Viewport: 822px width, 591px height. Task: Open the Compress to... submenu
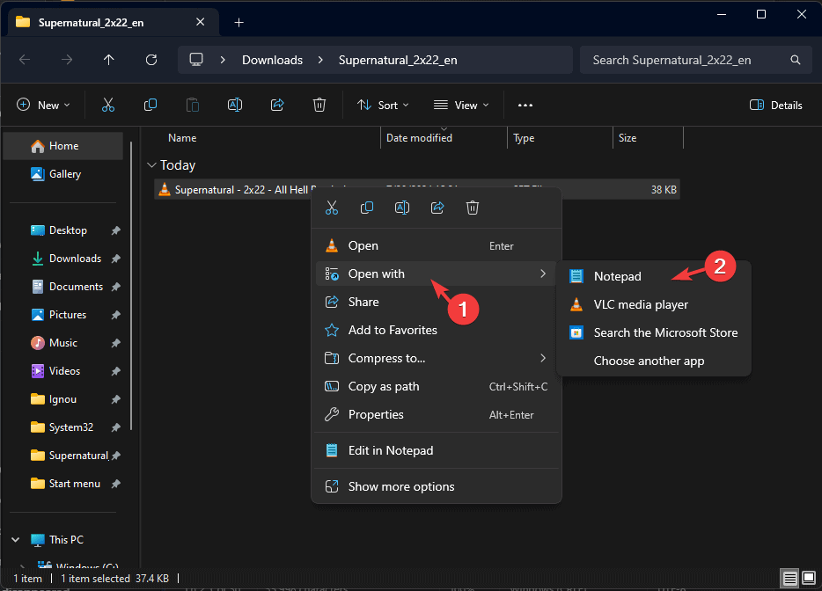click(x=437, y=358)
